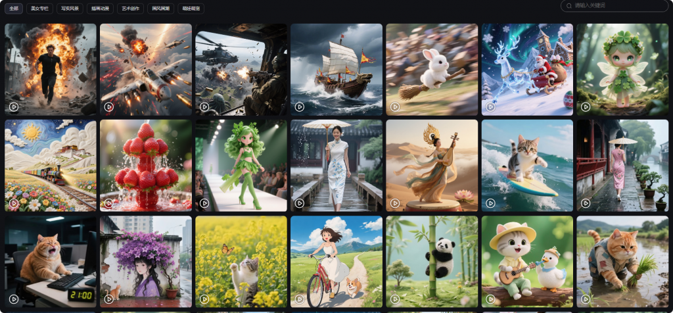This screenshot has width=673, height=313.
Task: Play the fighter jets battle video
Action: [109, 107]
